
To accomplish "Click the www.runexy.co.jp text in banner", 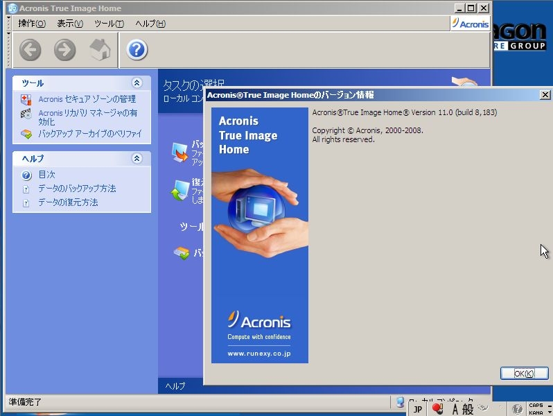I will coord(259,354).
